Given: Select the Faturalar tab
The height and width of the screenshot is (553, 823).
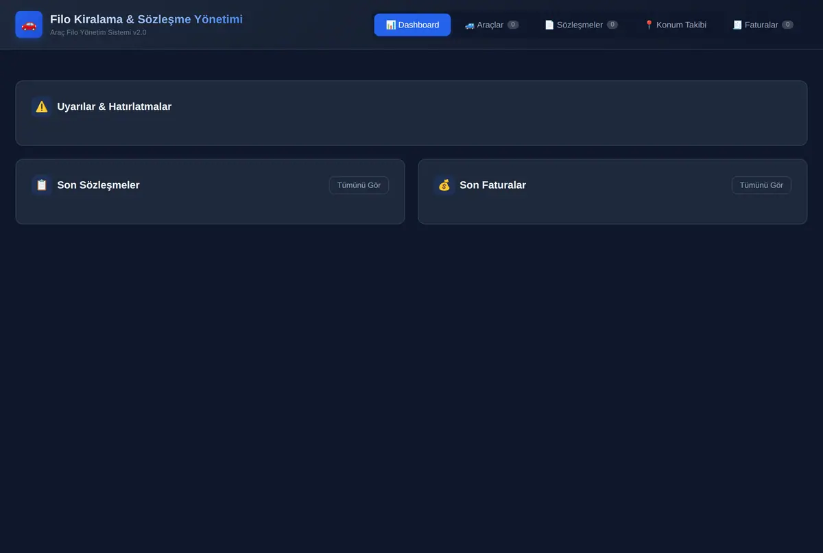Looking at the screenshot, I should tap(763, 25).
